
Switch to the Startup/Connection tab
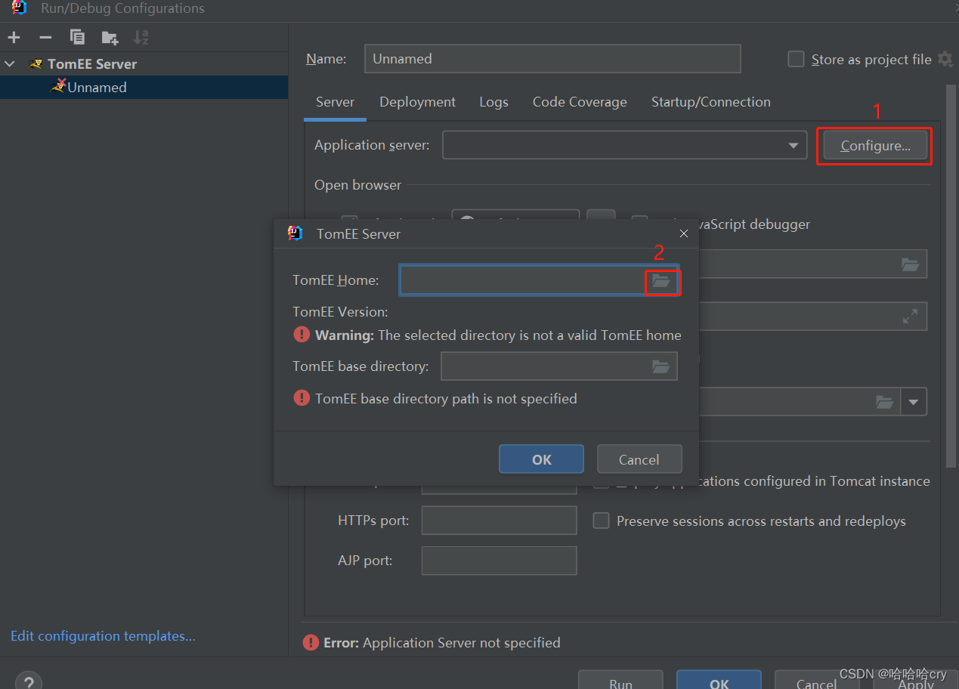tap(711, 102)
